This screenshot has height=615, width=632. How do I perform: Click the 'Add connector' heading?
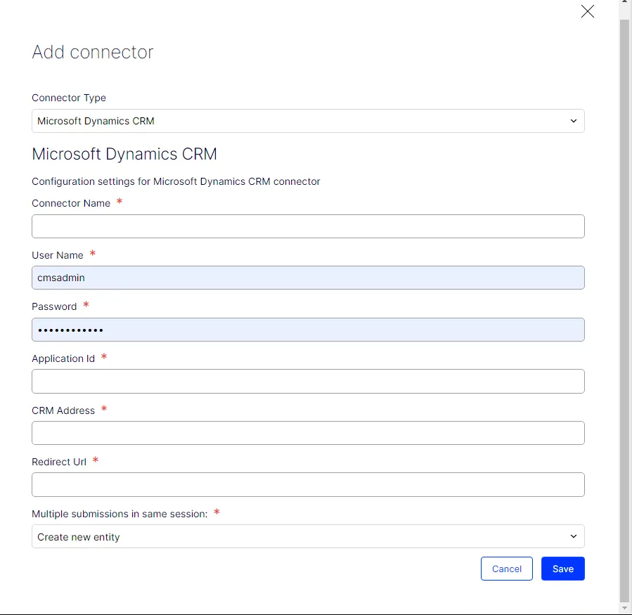click(x=93, y=52)
